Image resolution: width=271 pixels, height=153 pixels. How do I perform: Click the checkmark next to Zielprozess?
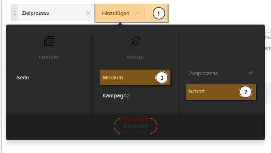click(251, 73)
